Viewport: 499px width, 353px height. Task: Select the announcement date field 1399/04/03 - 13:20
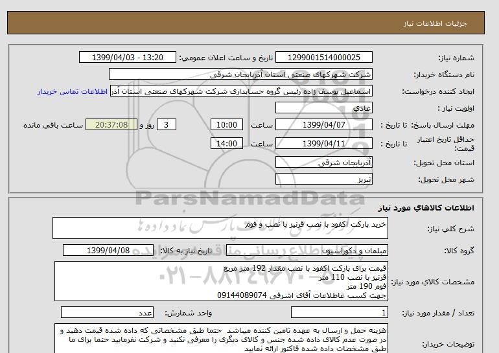pyautogui.click(x=127, y=58)
